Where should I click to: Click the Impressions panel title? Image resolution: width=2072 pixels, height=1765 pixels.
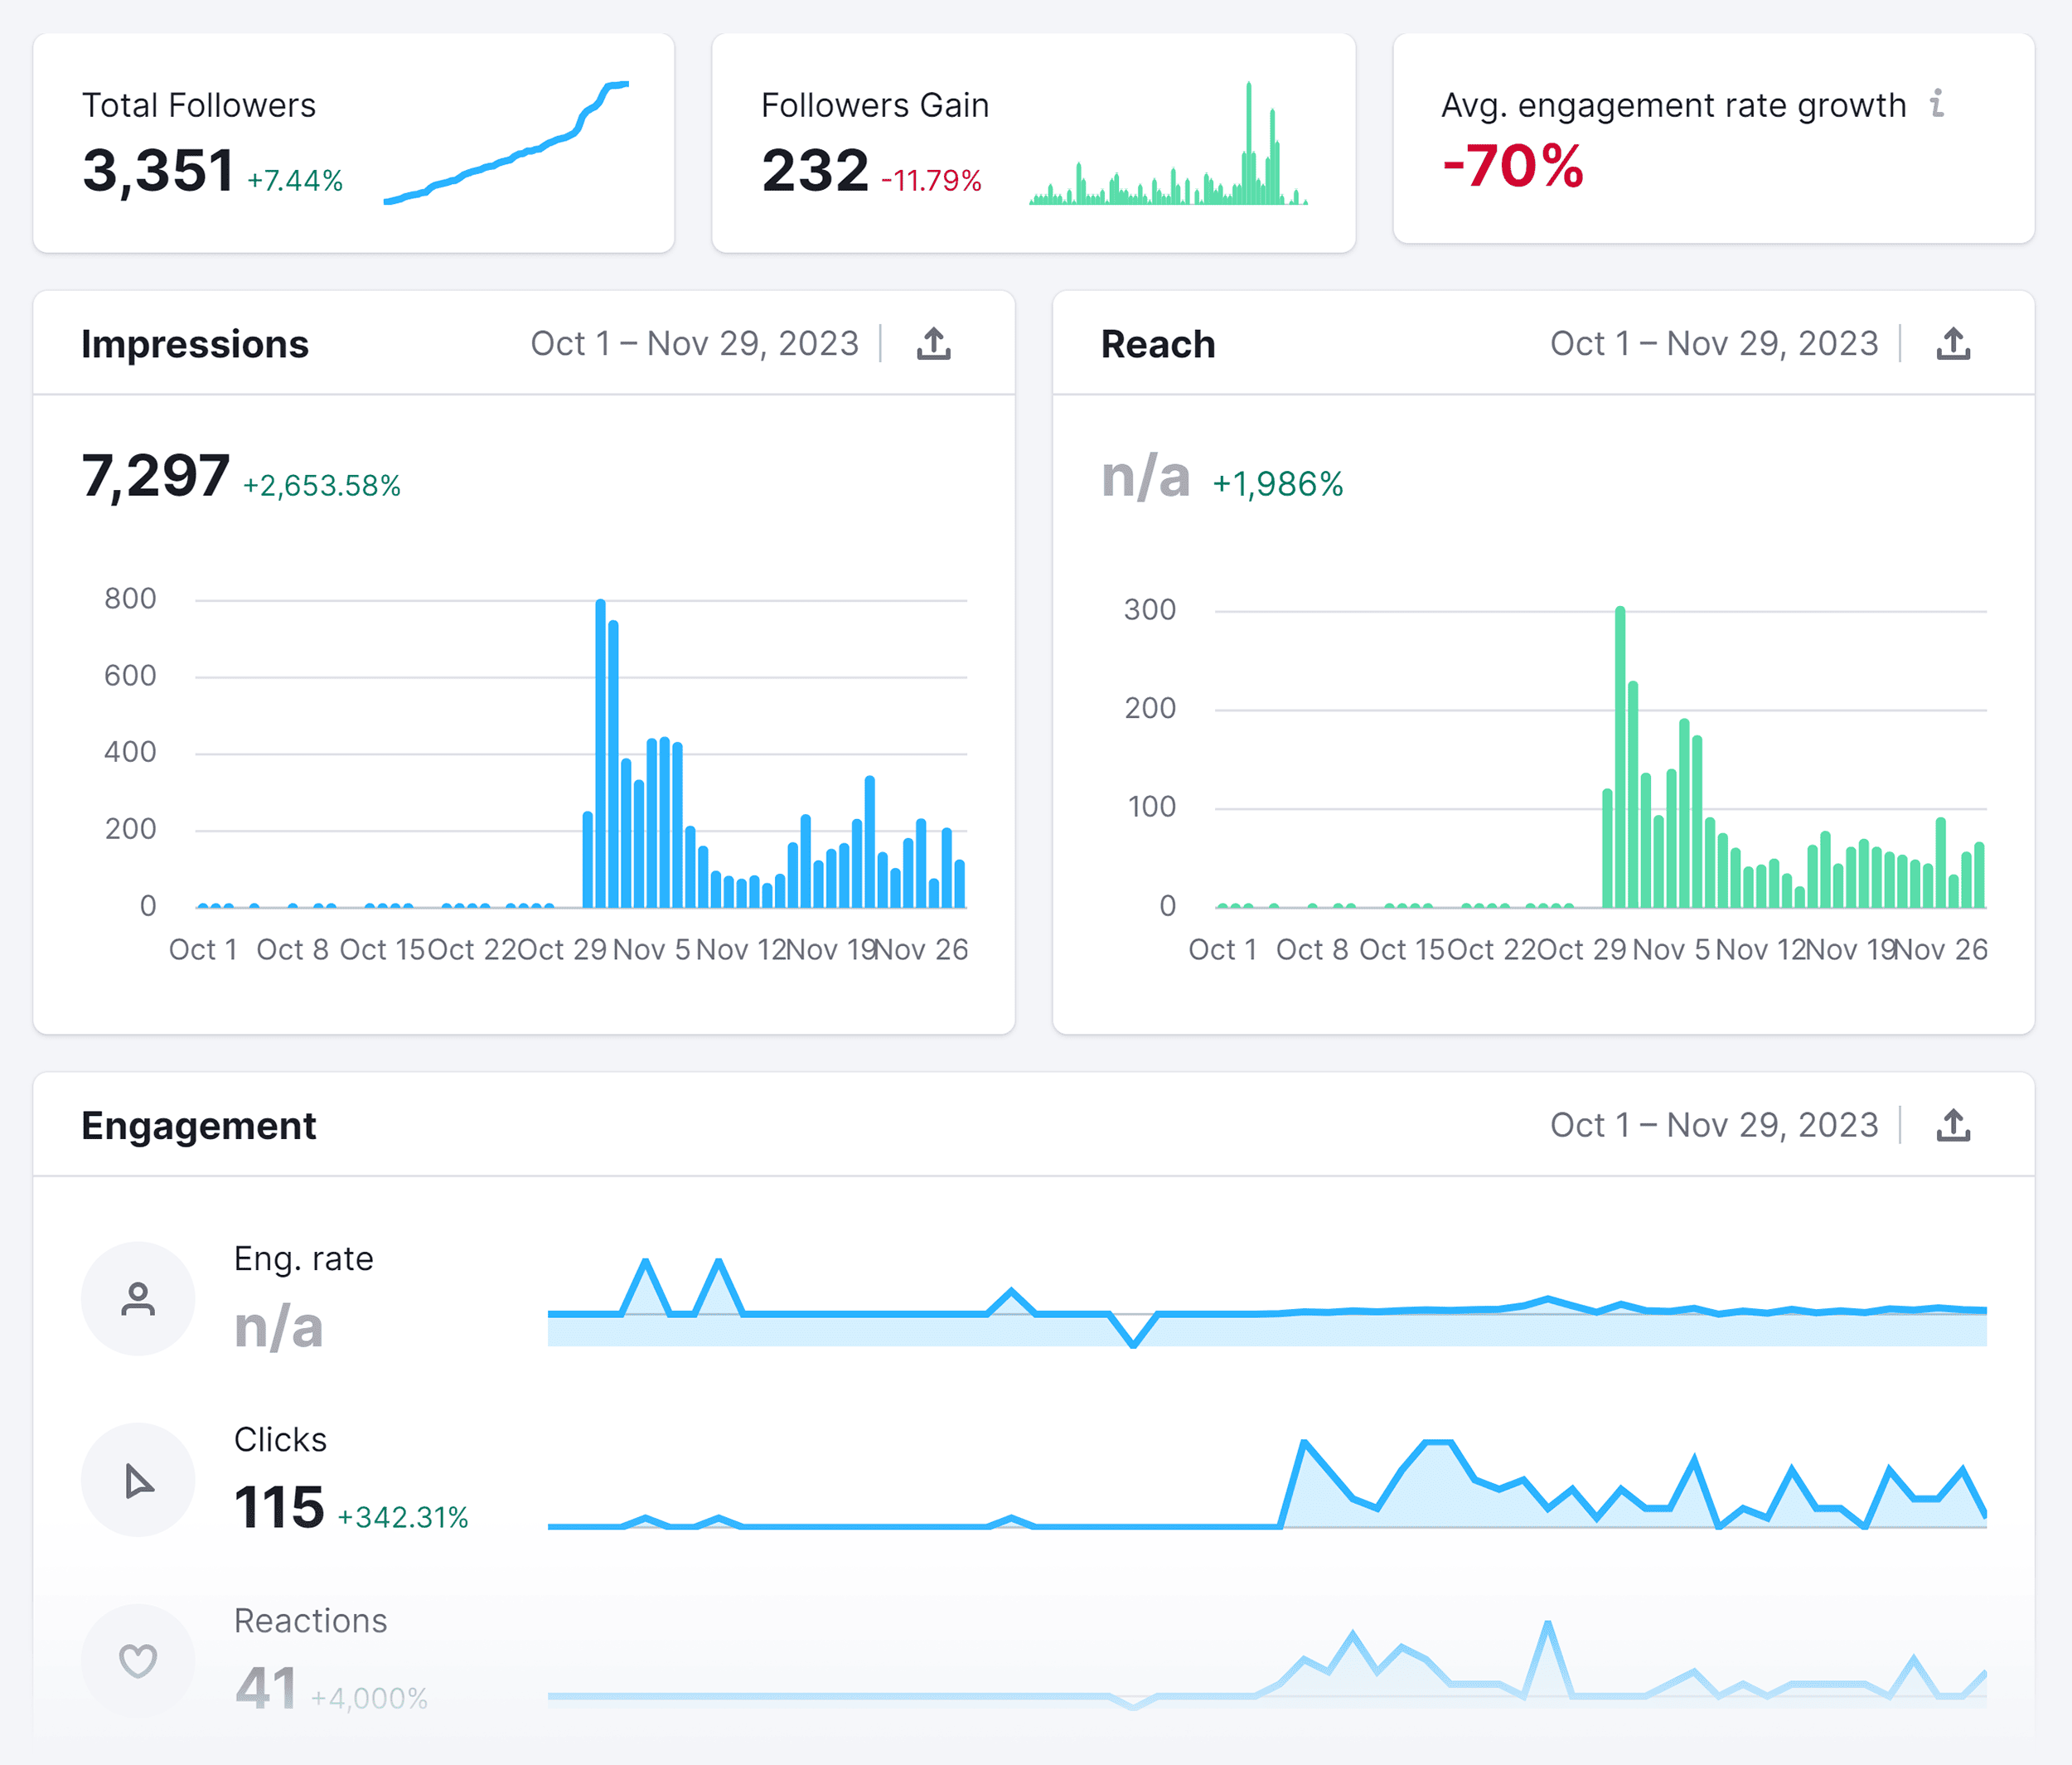click(195, 344)
